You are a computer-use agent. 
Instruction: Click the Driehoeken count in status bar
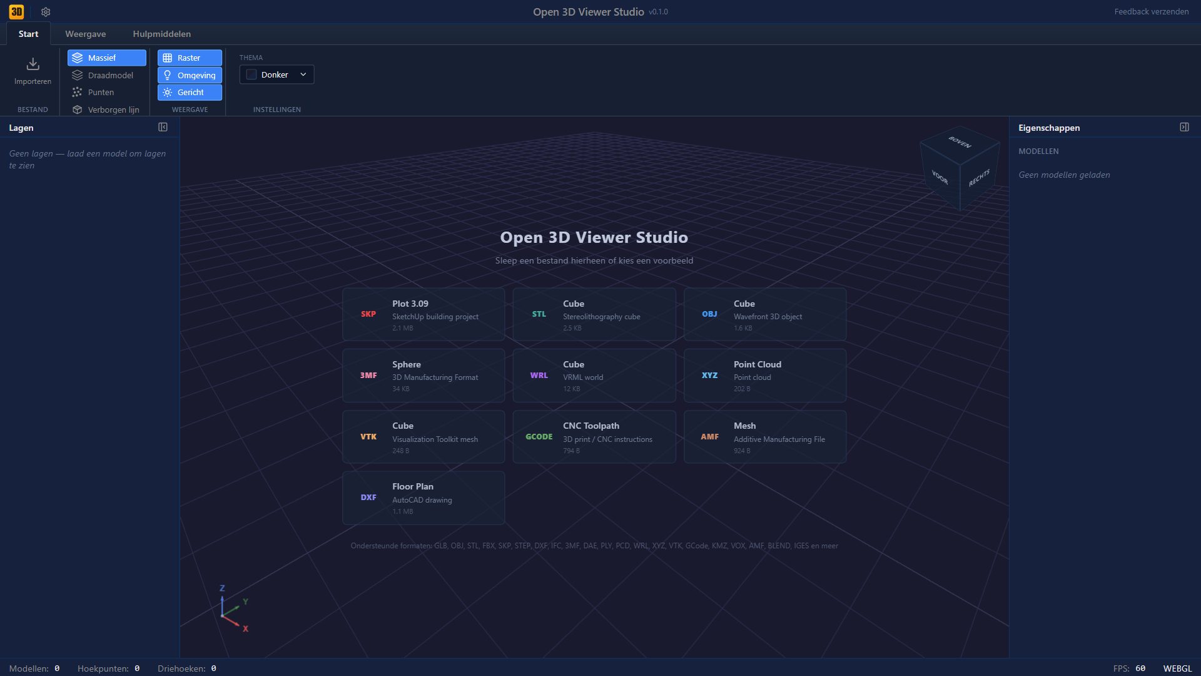[187, 668]
